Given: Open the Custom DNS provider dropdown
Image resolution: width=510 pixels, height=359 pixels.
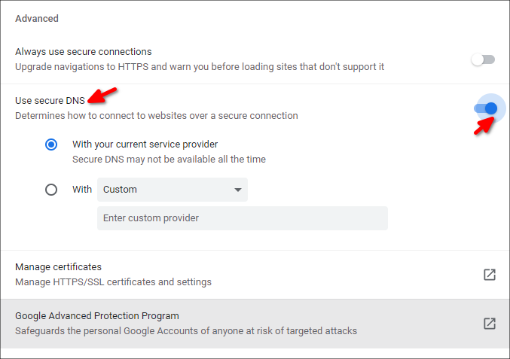Looking at the screenshot, I should coord(173,190).
